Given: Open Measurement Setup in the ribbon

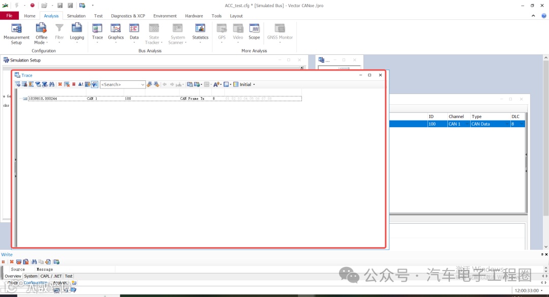Looking at the screenshot, I should pos(16,34).
